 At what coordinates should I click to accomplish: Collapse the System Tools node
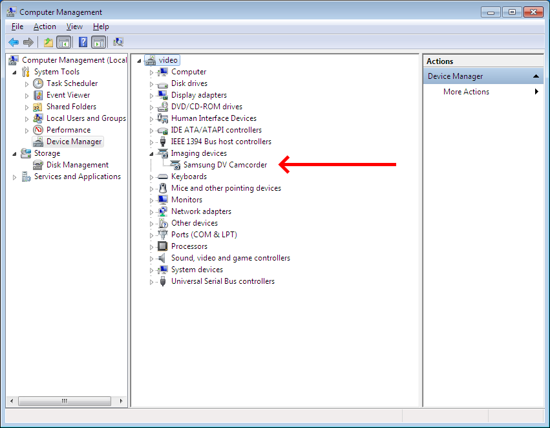14,72
